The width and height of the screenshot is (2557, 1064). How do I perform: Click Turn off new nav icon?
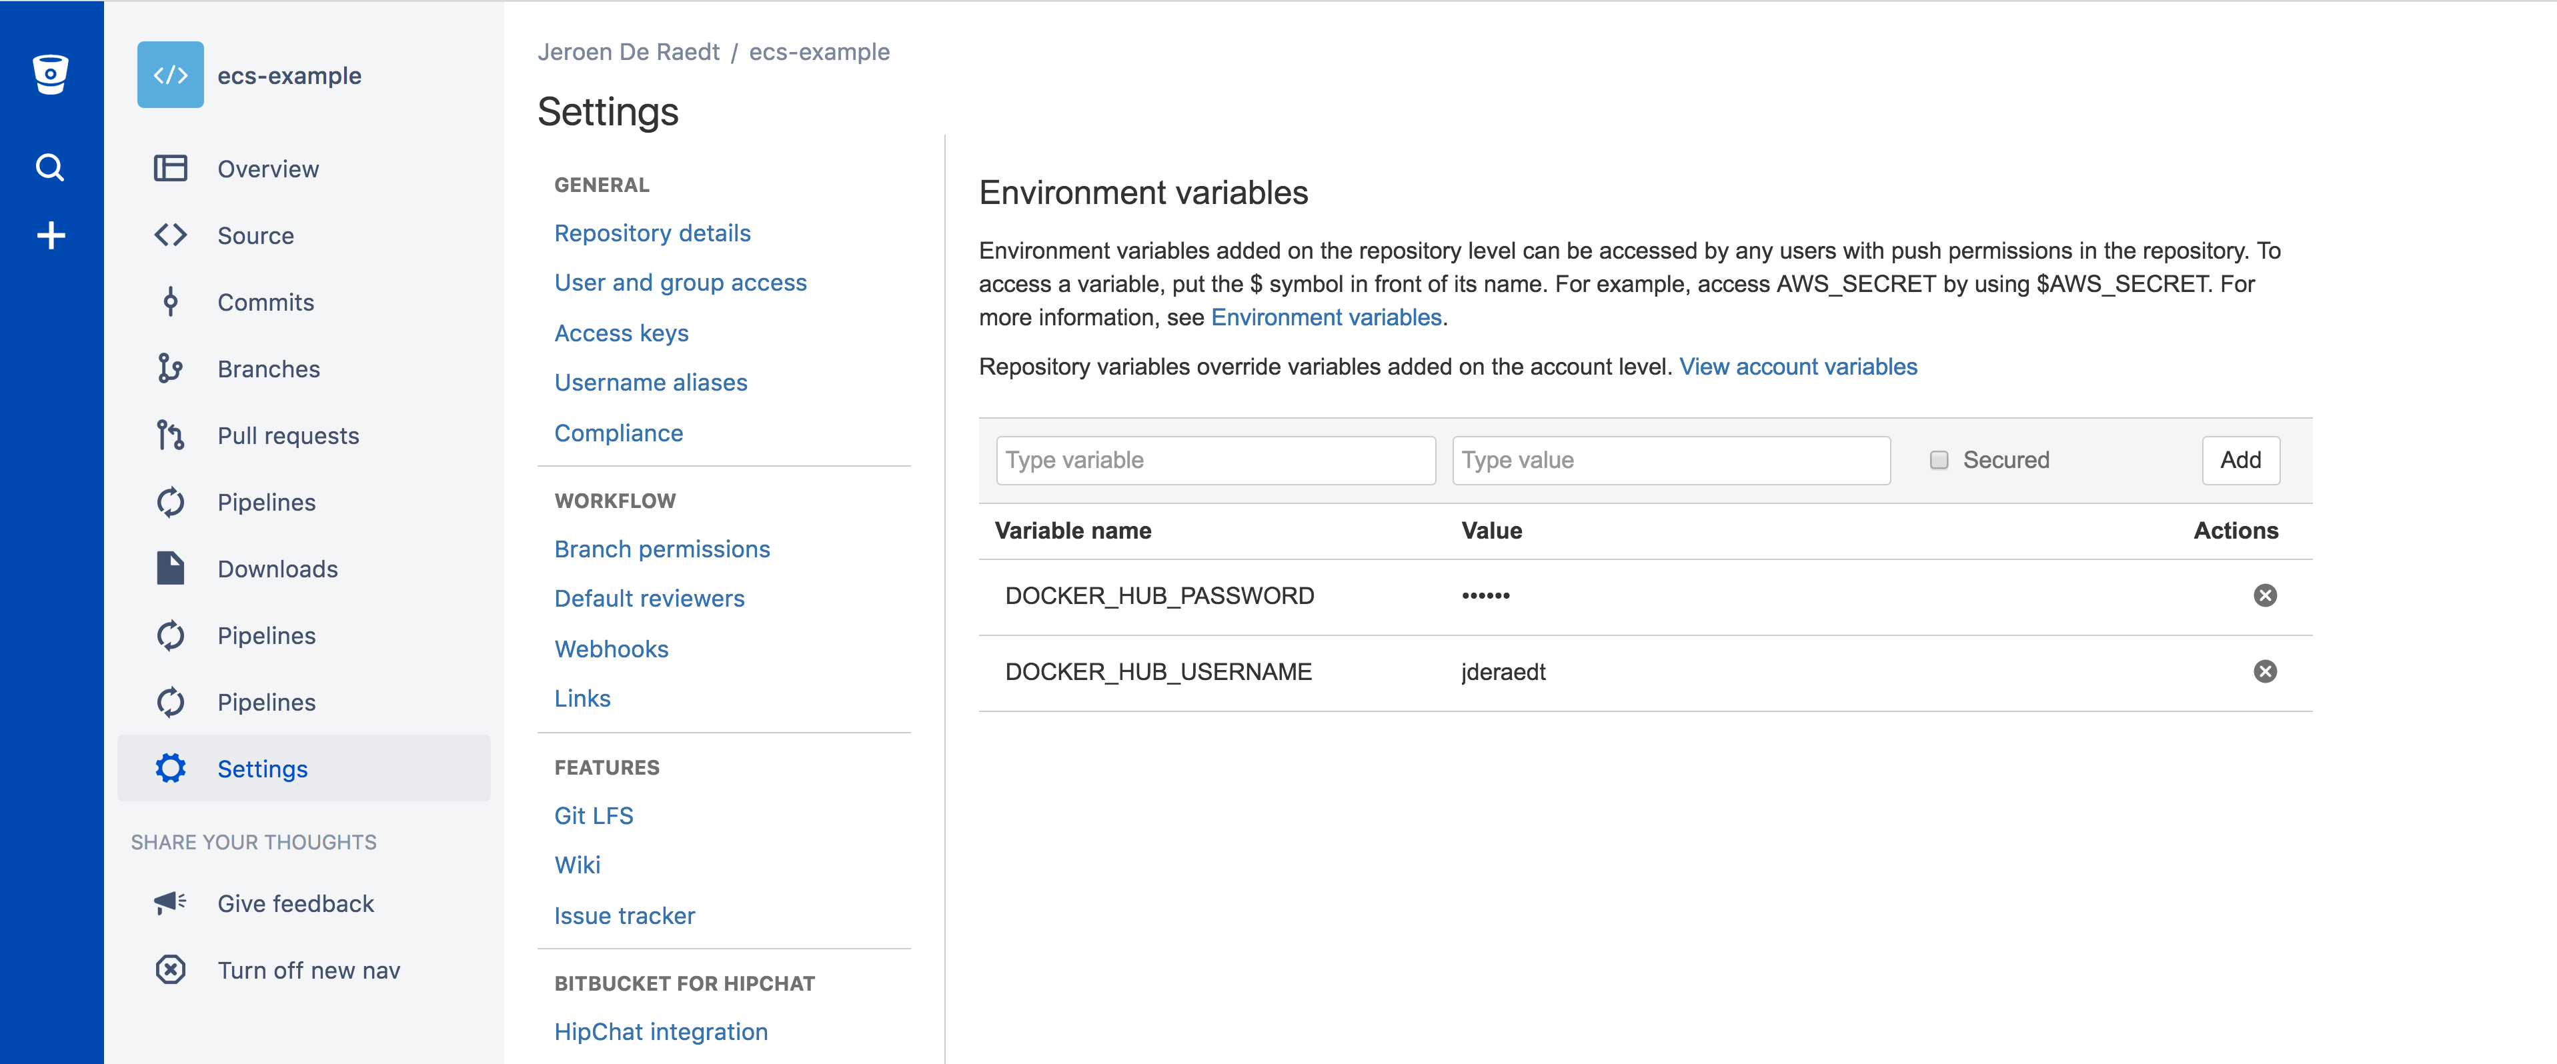tap(171, 969)
